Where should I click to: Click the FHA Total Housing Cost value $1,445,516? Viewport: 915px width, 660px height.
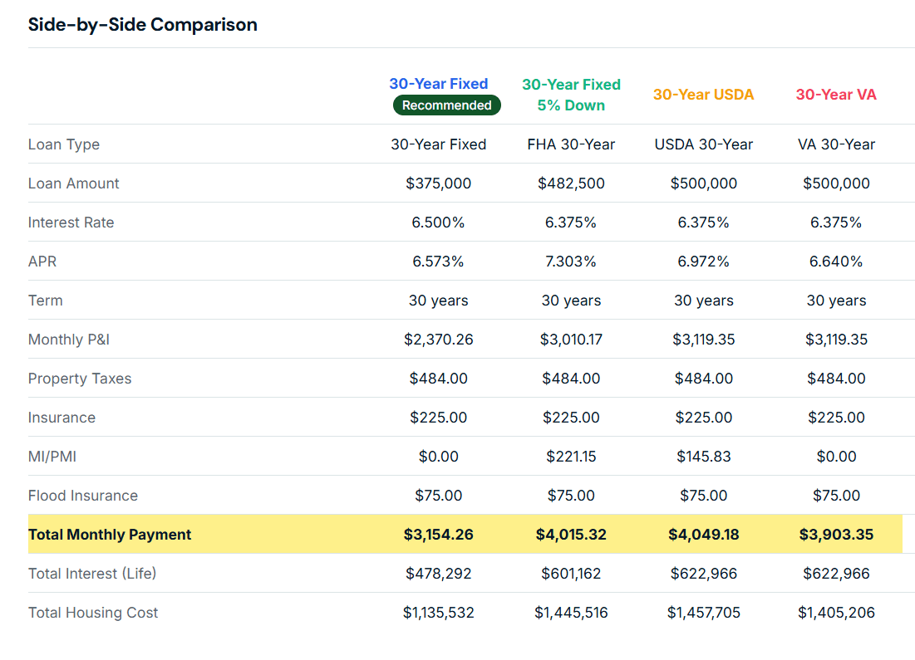571,612
